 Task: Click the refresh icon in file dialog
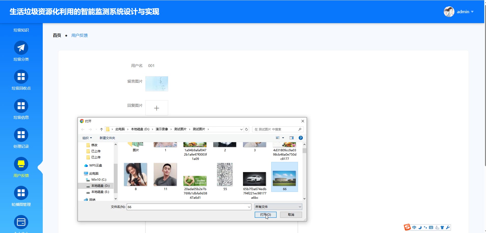tap(246, 129)
